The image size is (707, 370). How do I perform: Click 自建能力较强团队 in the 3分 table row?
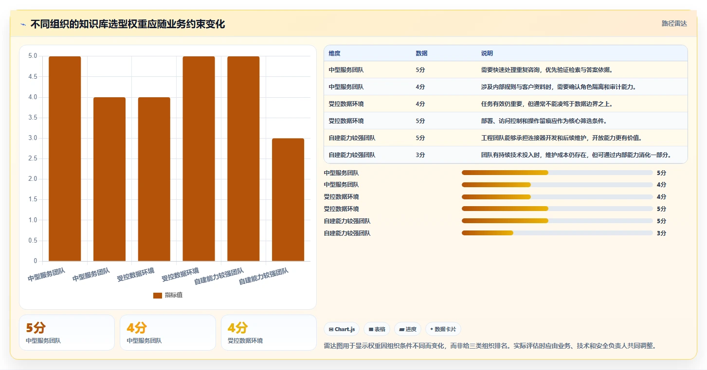(352, 155)
